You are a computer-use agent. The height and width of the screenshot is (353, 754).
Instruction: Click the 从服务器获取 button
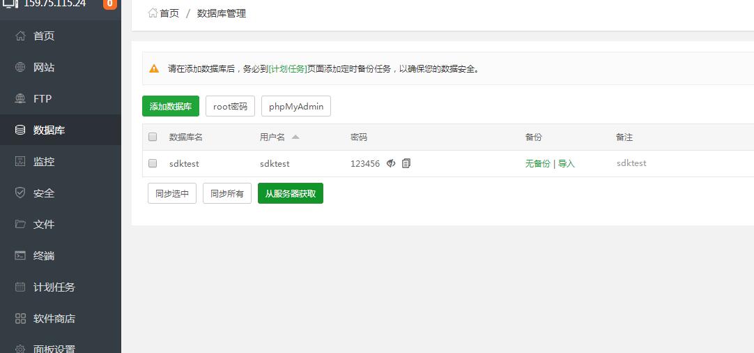(x=290, y=194)
